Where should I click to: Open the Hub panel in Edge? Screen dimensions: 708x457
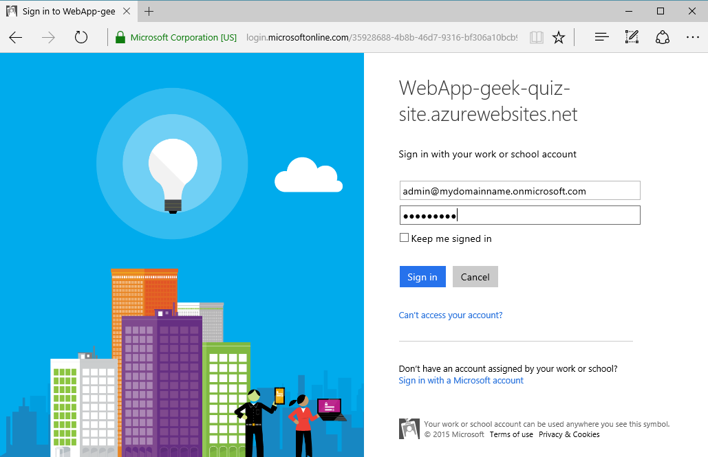pyautogui.click(x=601, y=37)
